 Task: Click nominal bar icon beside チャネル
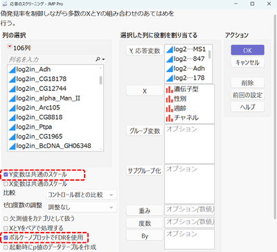169,118
